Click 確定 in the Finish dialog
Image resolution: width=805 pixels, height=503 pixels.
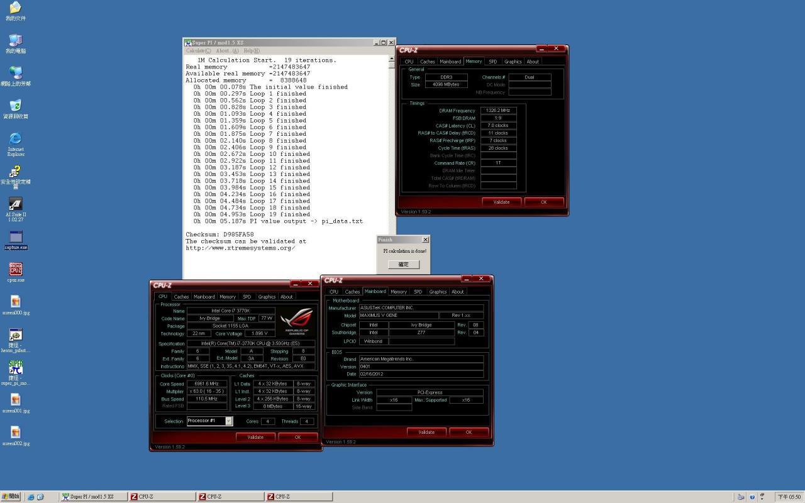pyautogui.click(x=403, y=264)
